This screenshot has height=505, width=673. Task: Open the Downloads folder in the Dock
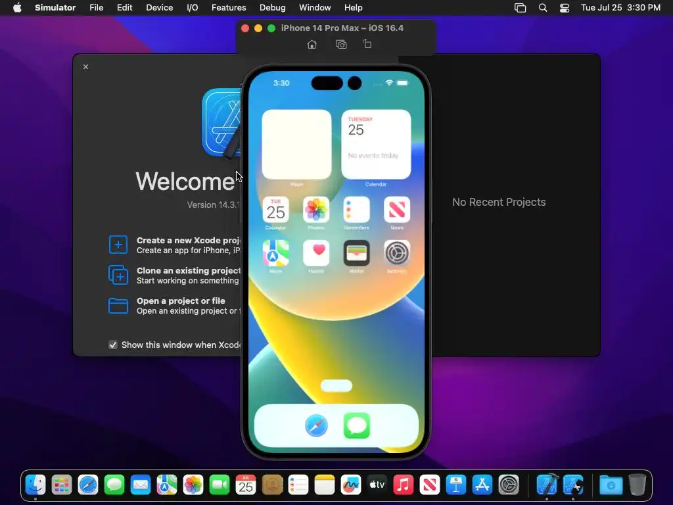pyautogui.click(x=611, y=485)
